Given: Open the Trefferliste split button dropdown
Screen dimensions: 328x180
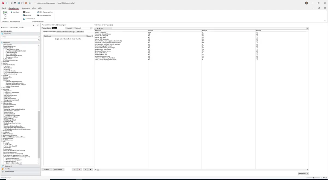Looking at the screenshot, I should (308, 173).
